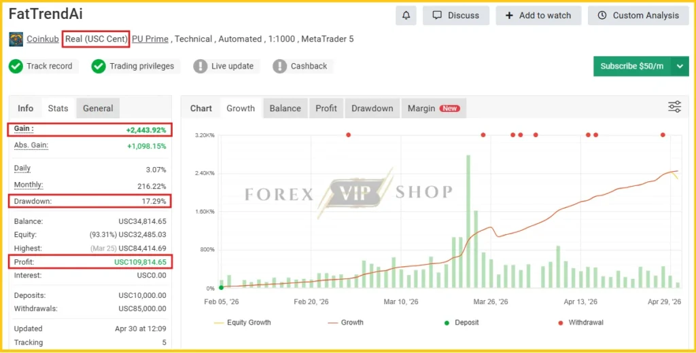Click the +2,443.92% gain value
Image resolution: width=696 pixels, height=353 pixels.
point(146,130)
